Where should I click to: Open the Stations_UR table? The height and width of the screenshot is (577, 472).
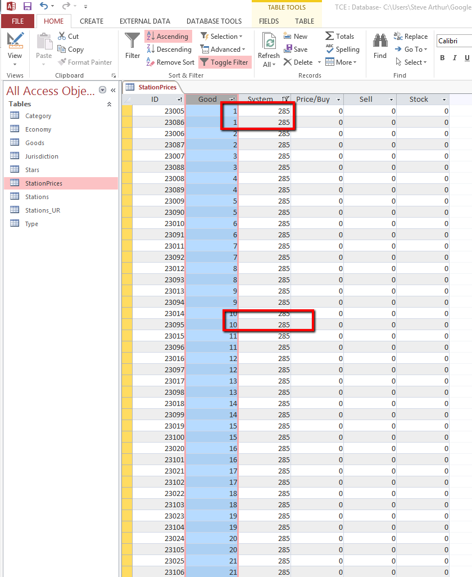pyautogui.click(x=61, y=210)
